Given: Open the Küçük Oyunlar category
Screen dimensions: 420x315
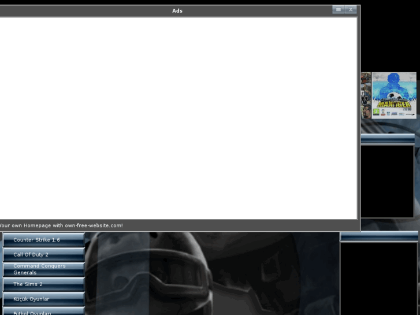Looking at the screenshot, I should [44, 299].
